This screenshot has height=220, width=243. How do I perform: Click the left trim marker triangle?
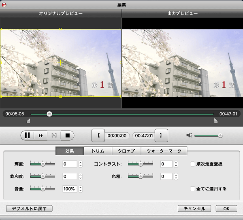tap(28, 121)
